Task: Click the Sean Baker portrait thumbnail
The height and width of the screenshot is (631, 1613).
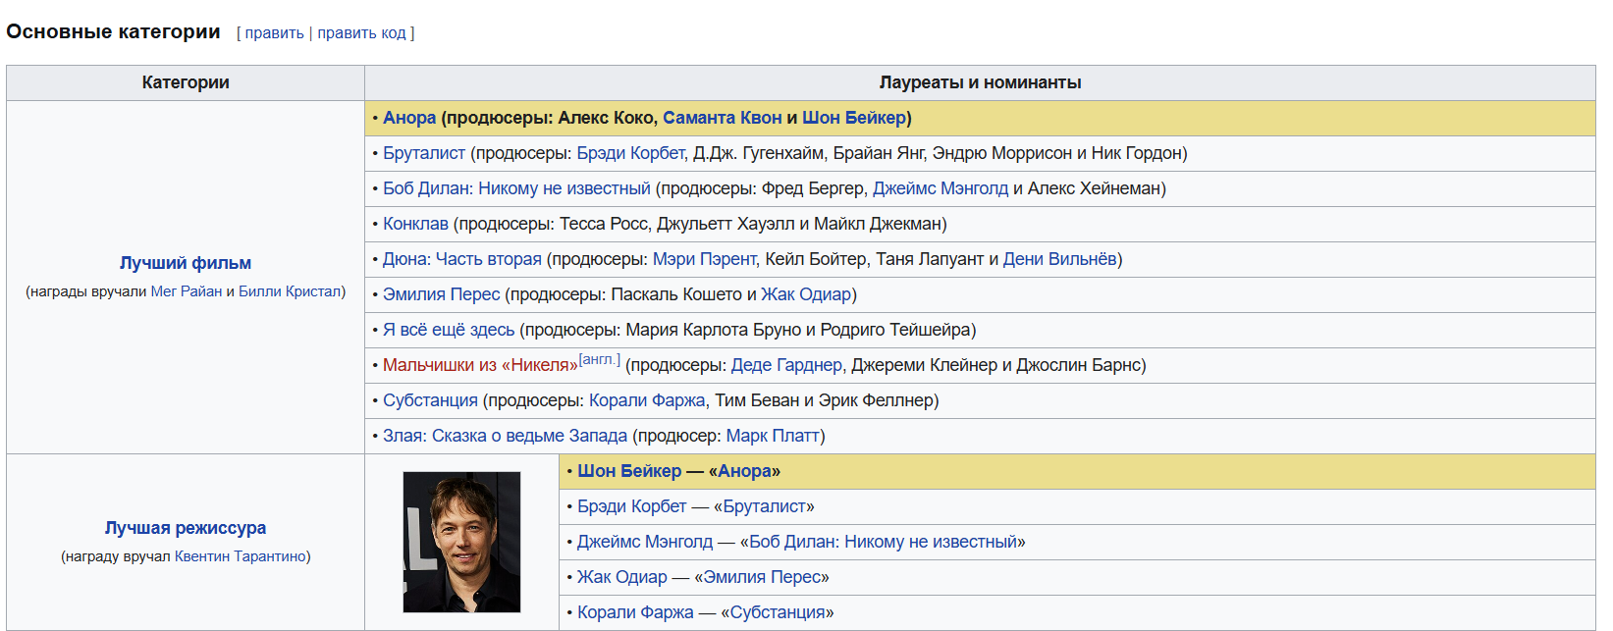Action: pos(461,542)
